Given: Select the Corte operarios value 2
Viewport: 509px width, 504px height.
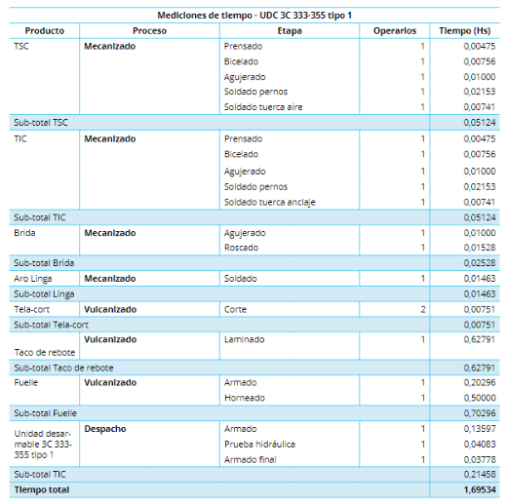Looking at the screenshot, I should point(423,309).
